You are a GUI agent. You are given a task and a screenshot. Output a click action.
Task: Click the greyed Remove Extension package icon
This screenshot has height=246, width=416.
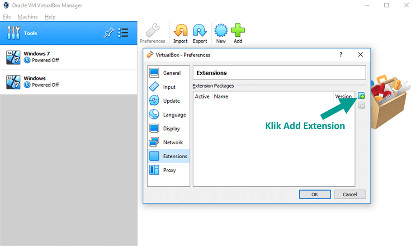(x=361, y=106)
